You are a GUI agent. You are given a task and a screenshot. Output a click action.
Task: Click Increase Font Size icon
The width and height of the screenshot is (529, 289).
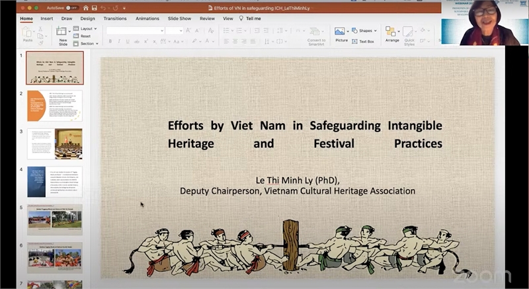(x=188, y=30)
